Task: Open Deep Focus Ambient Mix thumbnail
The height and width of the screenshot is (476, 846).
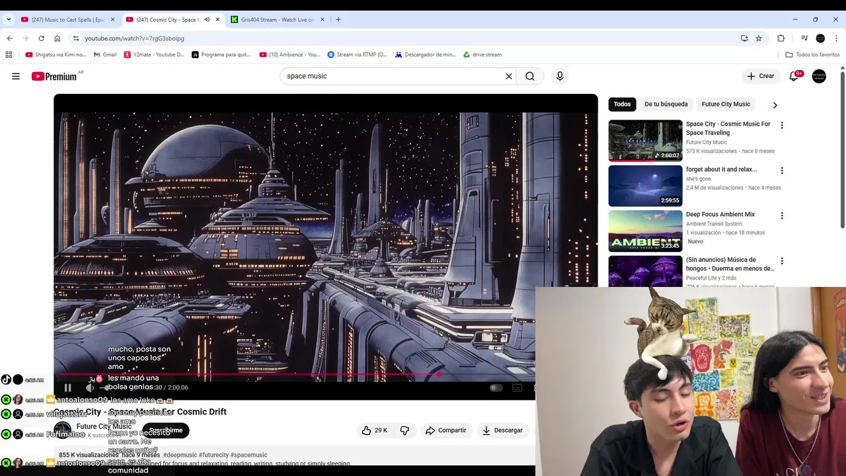Action: [x=645, y=231]
